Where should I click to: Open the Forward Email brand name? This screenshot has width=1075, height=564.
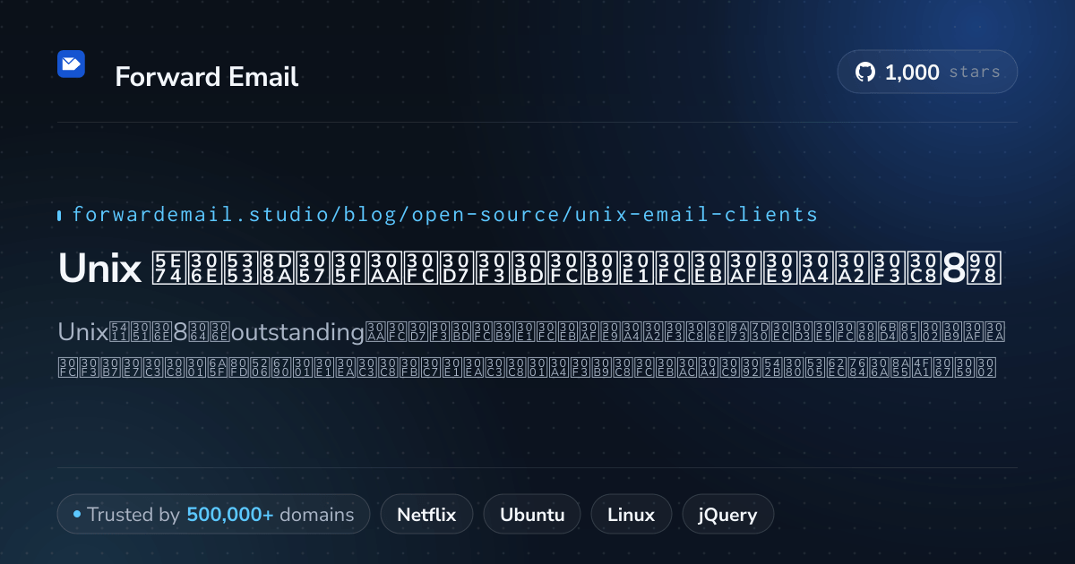tap(207, 77)
